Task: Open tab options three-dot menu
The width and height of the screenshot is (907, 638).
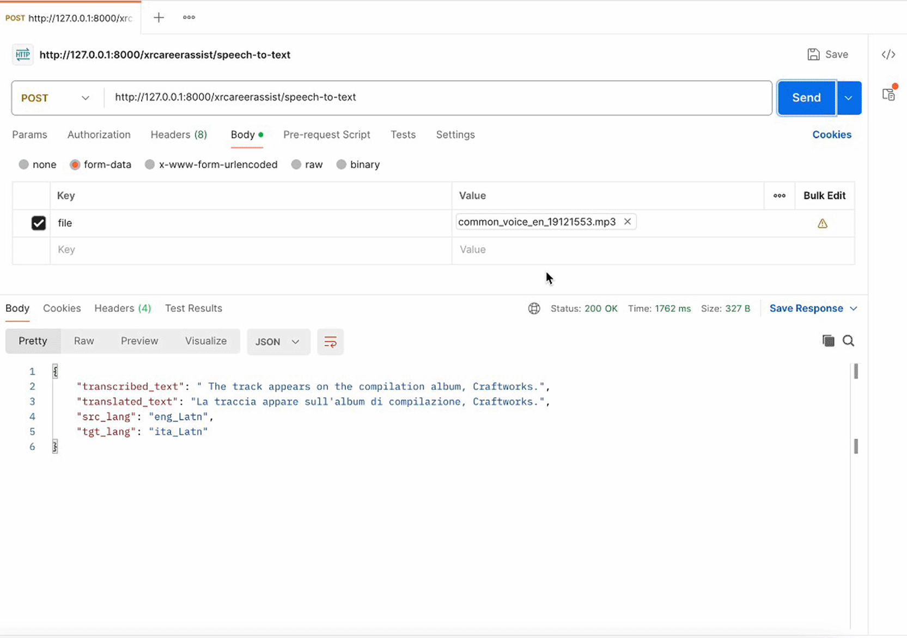Action: point(189,17)
